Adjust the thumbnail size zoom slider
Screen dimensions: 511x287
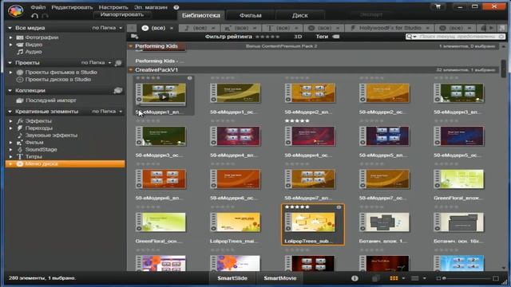[466, 278]
